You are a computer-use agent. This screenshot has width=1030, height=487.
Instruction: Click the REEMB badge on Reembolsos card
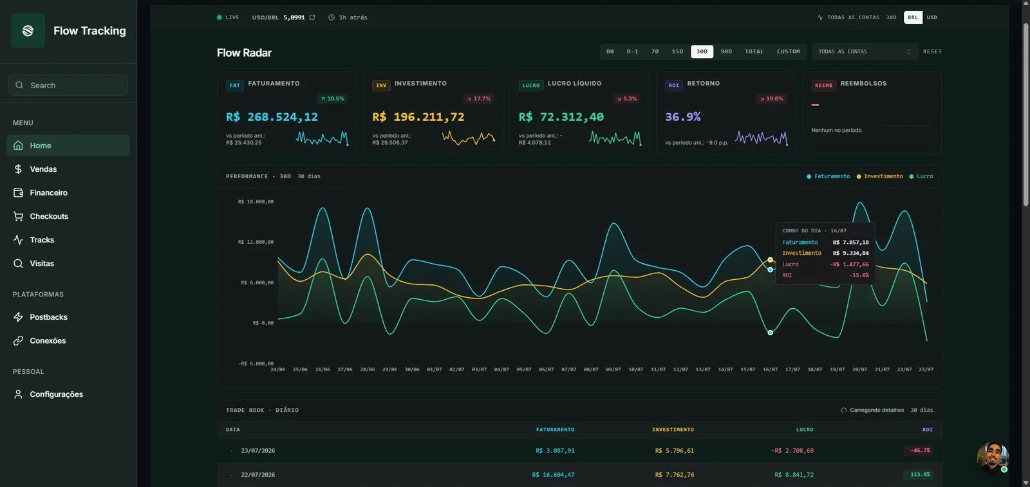(x=824, y=85)
